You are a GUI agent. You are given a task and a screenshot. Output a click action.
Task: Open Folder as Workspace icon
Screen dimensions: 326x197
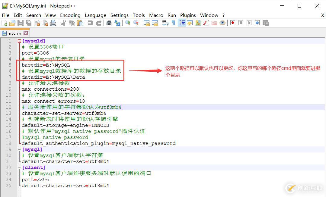pyautogui.click(x=214, y=23)
